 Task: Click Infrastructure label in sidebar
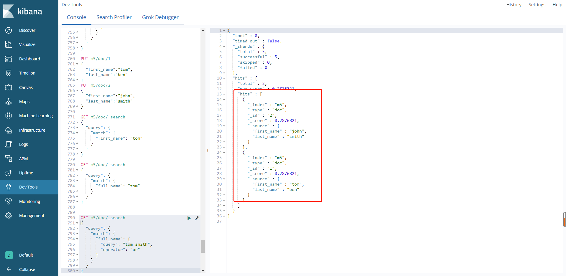point(32,130)
